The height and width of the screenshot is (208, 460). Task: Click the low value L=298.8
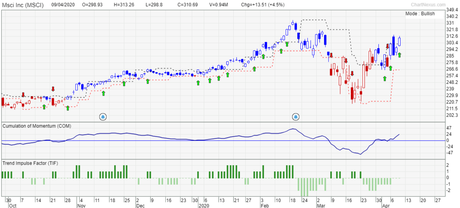pyautogui.click(x=154, y=5)
